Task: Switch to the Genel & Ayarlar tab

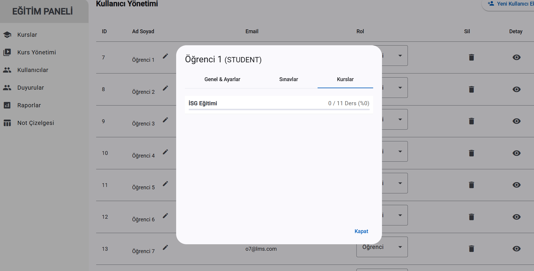Action: [x=222, y=79]
